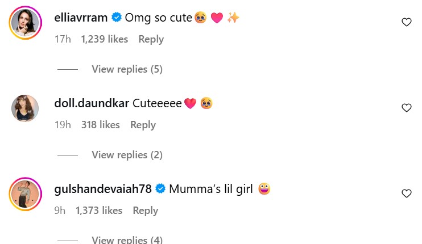
Task: Open gulshandevaiah78's profile picture
Action: 25,195
